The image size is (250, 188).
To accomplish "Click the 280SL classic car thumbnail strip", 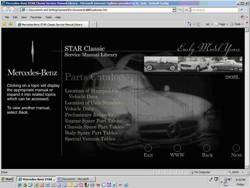I will [193, 64].
